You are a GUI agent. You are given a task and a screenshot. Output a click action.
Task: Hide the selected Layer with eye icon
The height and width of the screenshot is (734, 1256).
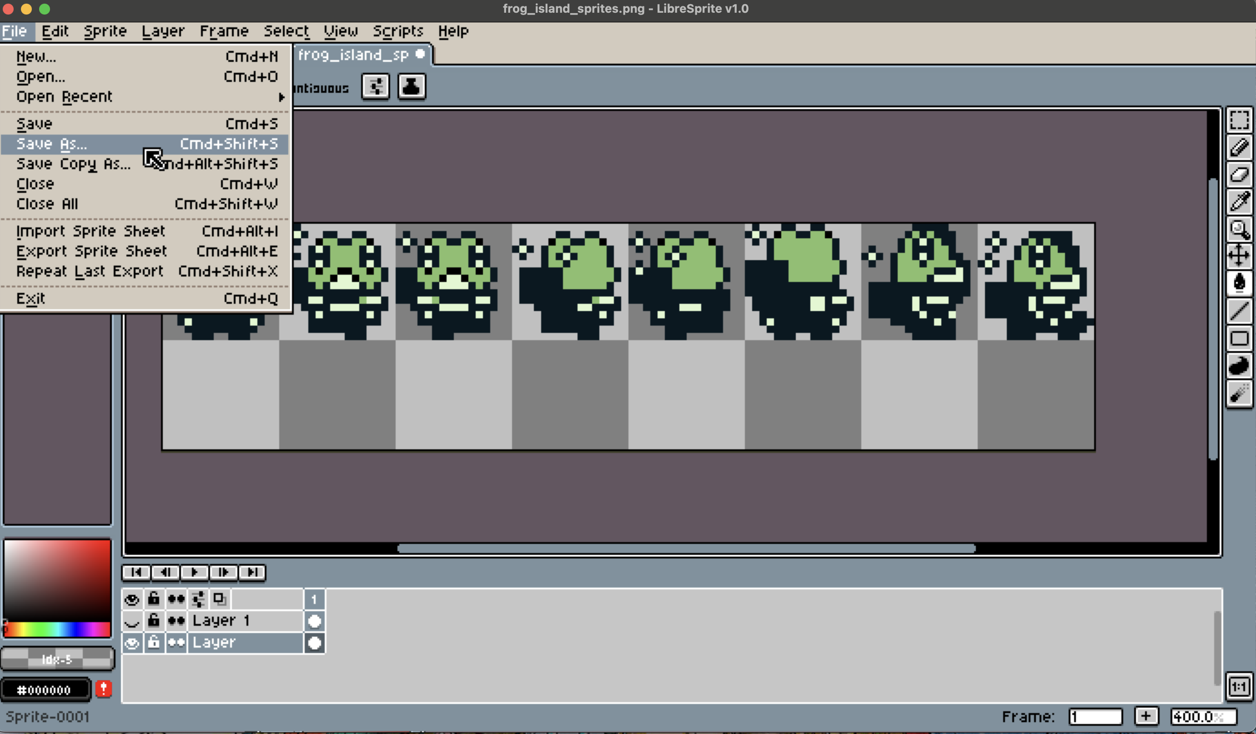tap(131, 643)
